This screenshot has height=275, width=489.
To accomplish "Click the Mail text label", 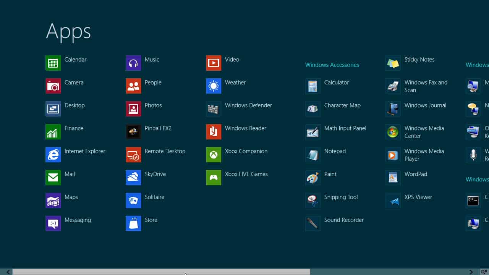I will pos(70,174).
